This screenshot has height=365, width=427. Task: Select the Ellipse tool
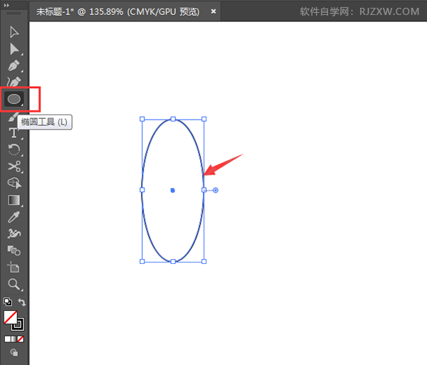(14, 99)
